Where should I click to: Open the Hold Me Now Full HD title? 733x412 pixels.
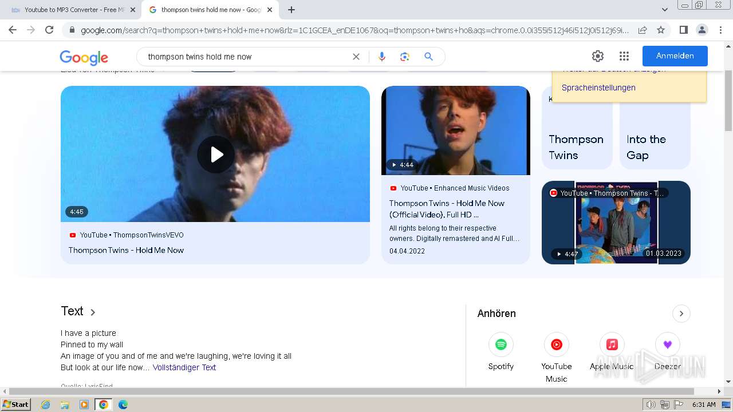(447, 209)
